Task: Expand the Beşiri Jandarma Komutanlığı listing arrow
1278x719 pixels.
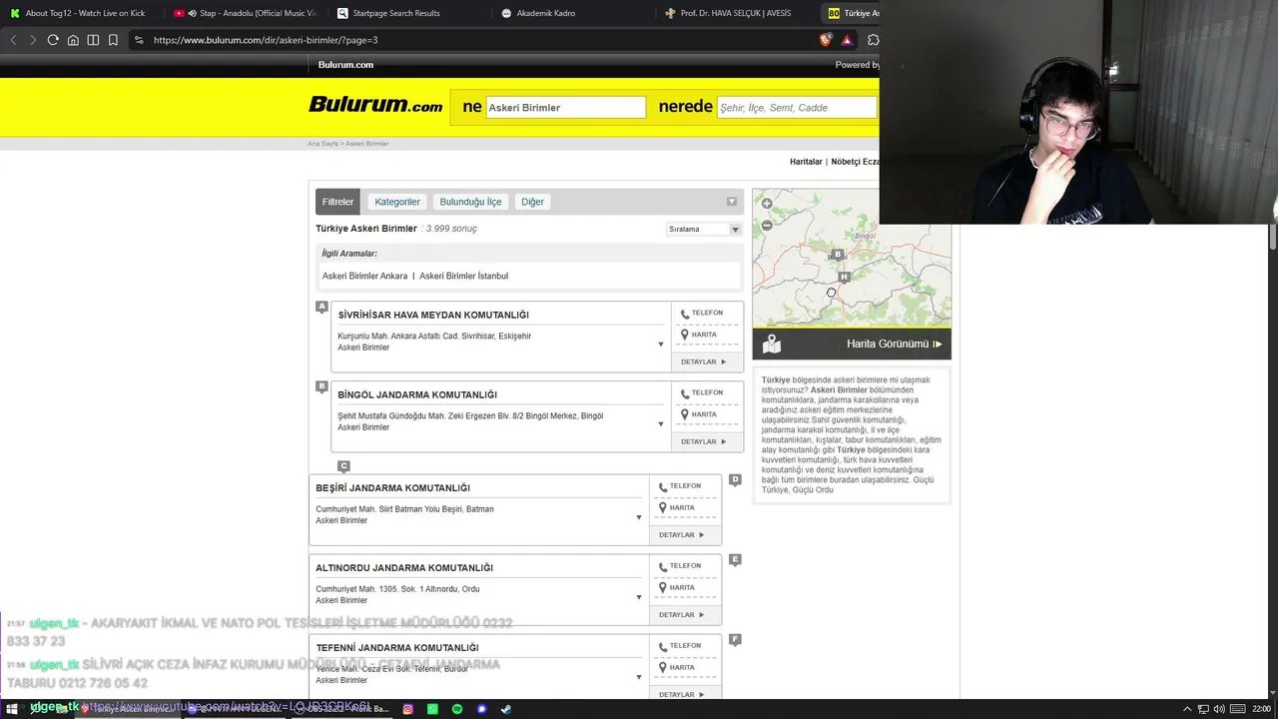Action: click(638, 517)
